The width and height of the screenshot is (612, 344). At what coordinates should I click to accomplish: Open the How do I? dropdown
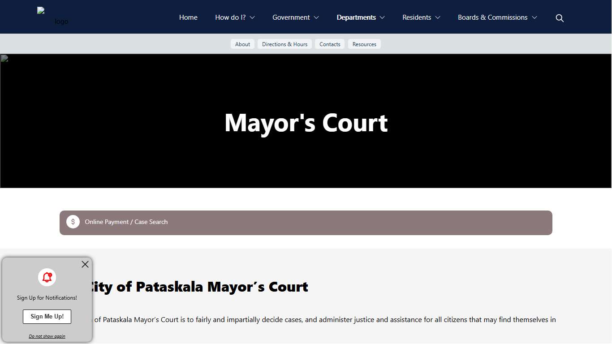(234, 17)
